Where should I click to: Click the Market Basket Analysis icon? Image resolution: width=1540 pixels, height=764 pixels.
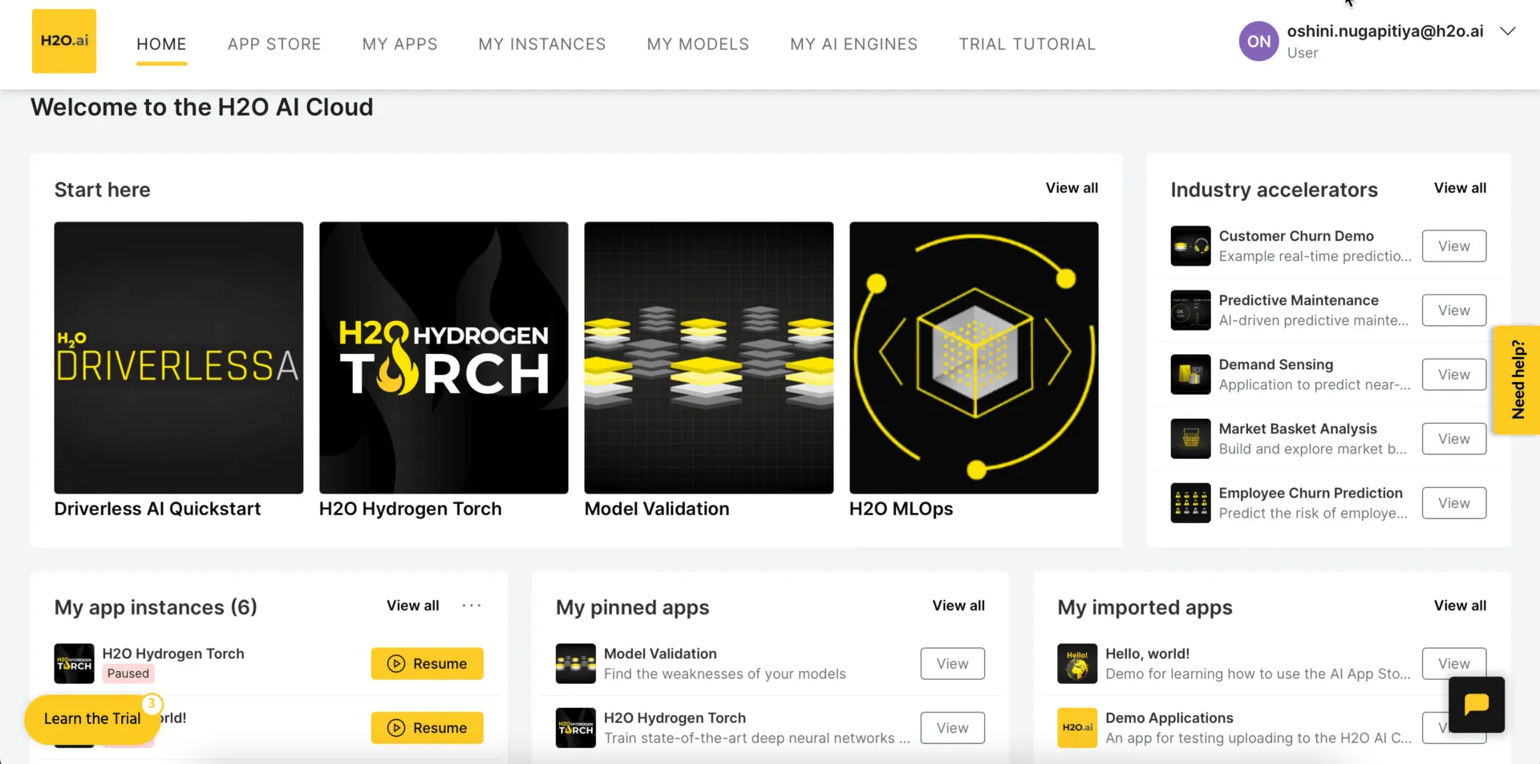(x=1190, y=438)
